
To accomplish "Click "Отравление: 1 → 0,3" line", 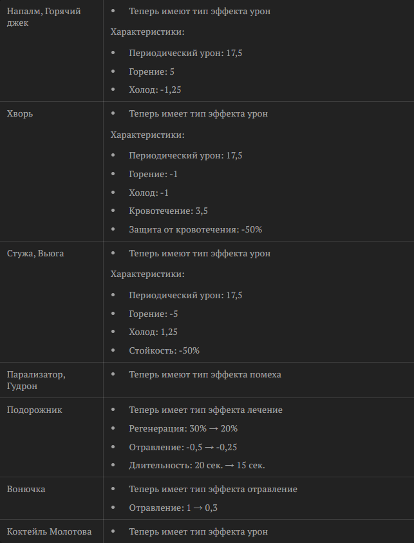I will pos(173,508).
